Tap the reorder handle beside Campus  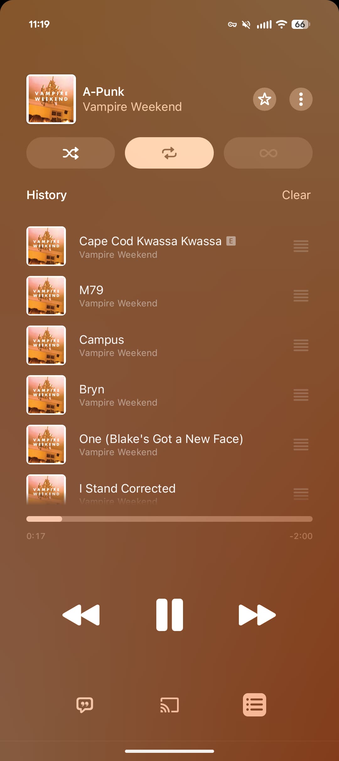click(x=301, y=345)
